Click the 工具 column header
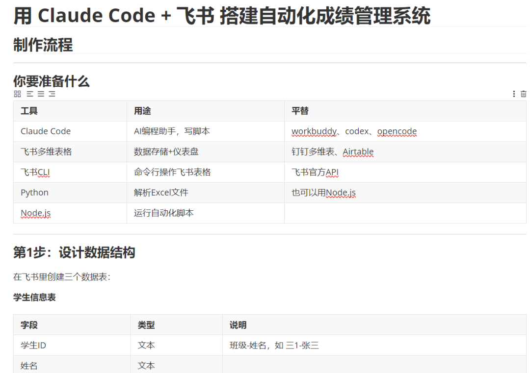Viewport: 530px width, 373px height. coord(70,111)
